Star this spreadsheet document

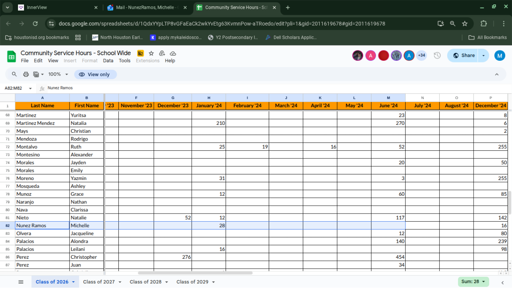[x=151, y=53]
